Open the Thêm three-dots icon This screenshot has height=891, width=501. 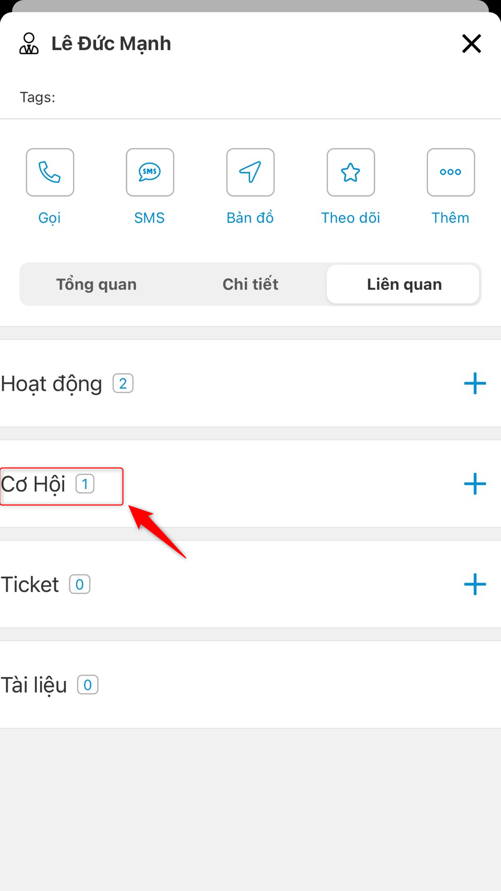point(450,172)
